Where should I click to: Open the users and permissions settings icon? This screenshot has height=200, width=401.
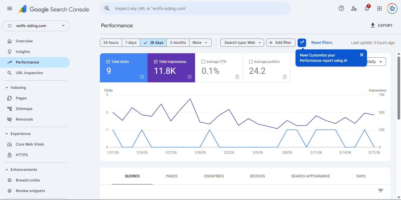(x=354, y=9)
